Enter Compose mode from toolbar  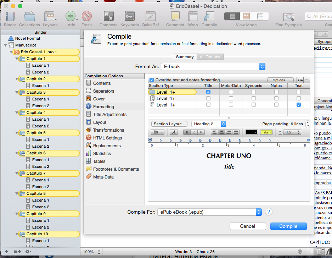coord(108,16)
